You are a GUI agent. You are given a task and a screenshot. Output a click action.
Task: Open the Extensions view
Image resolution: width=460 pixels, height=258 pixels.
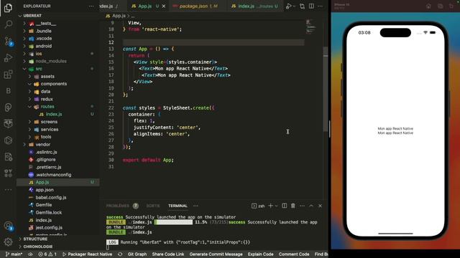click(x=8, y=75)
